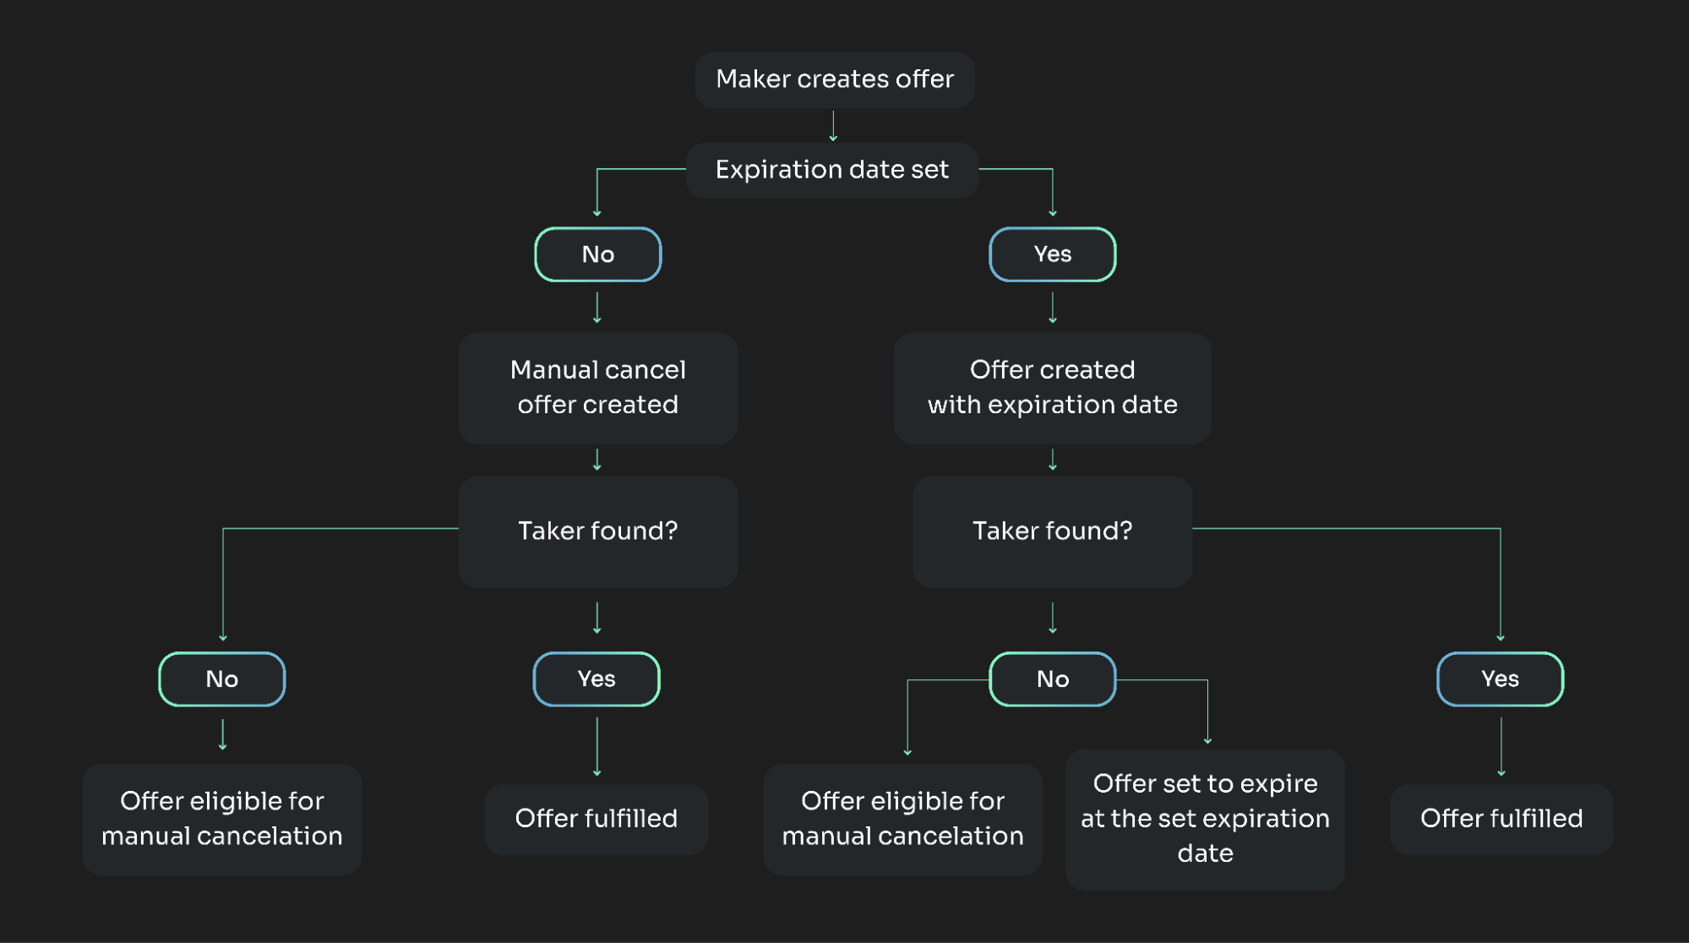The height and width of the screenshot is (943, 1689).
Task: Click the No pill below right Taker found
Action: pos(1053,679)
